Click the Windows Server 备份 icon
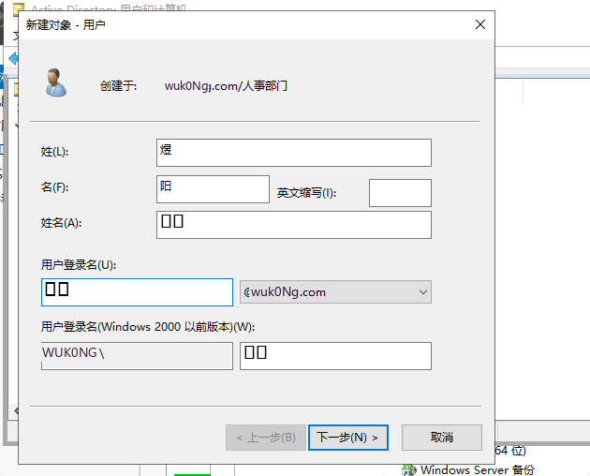 [x=409, y=470]
